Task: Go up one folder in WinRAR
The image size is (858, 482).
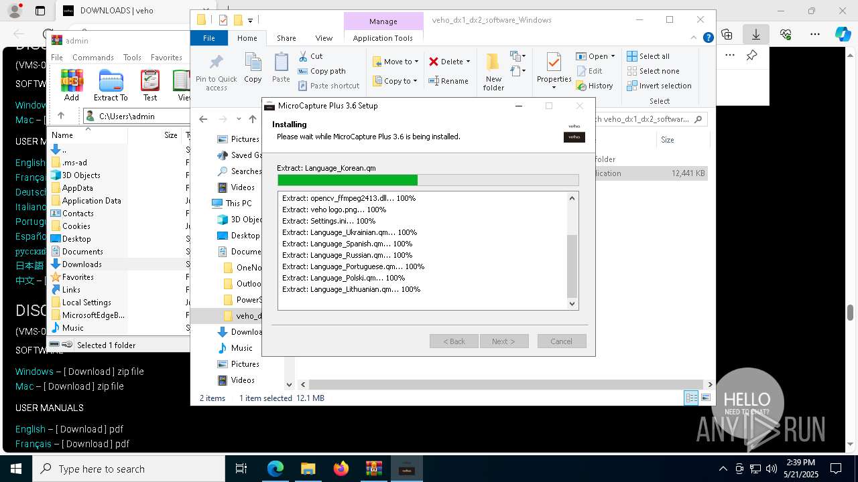Action: (60, 116)
